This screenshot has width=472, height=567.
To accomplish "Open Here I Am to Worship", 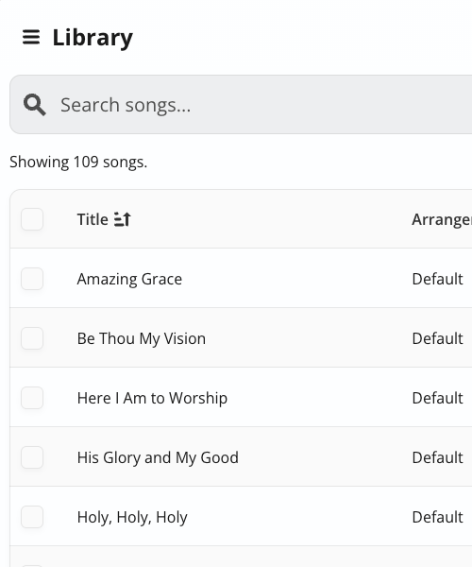I will coord(152,398).
